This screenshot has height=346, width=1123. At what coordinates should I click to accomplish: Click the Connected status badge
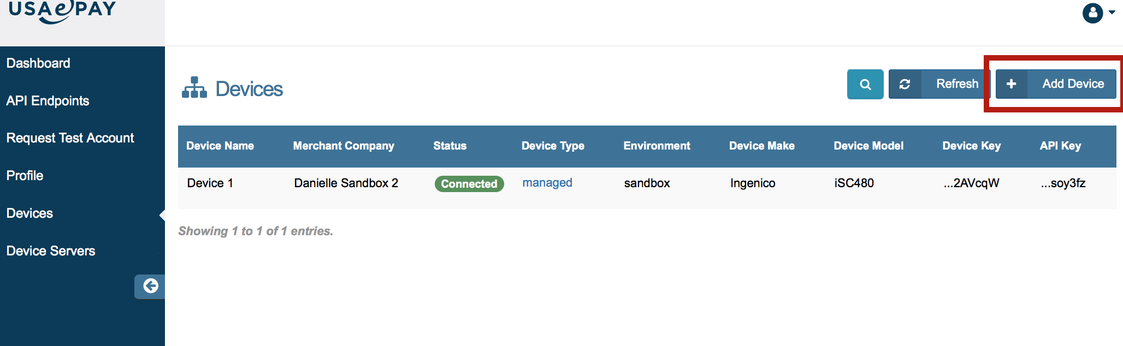coord(469,184)
